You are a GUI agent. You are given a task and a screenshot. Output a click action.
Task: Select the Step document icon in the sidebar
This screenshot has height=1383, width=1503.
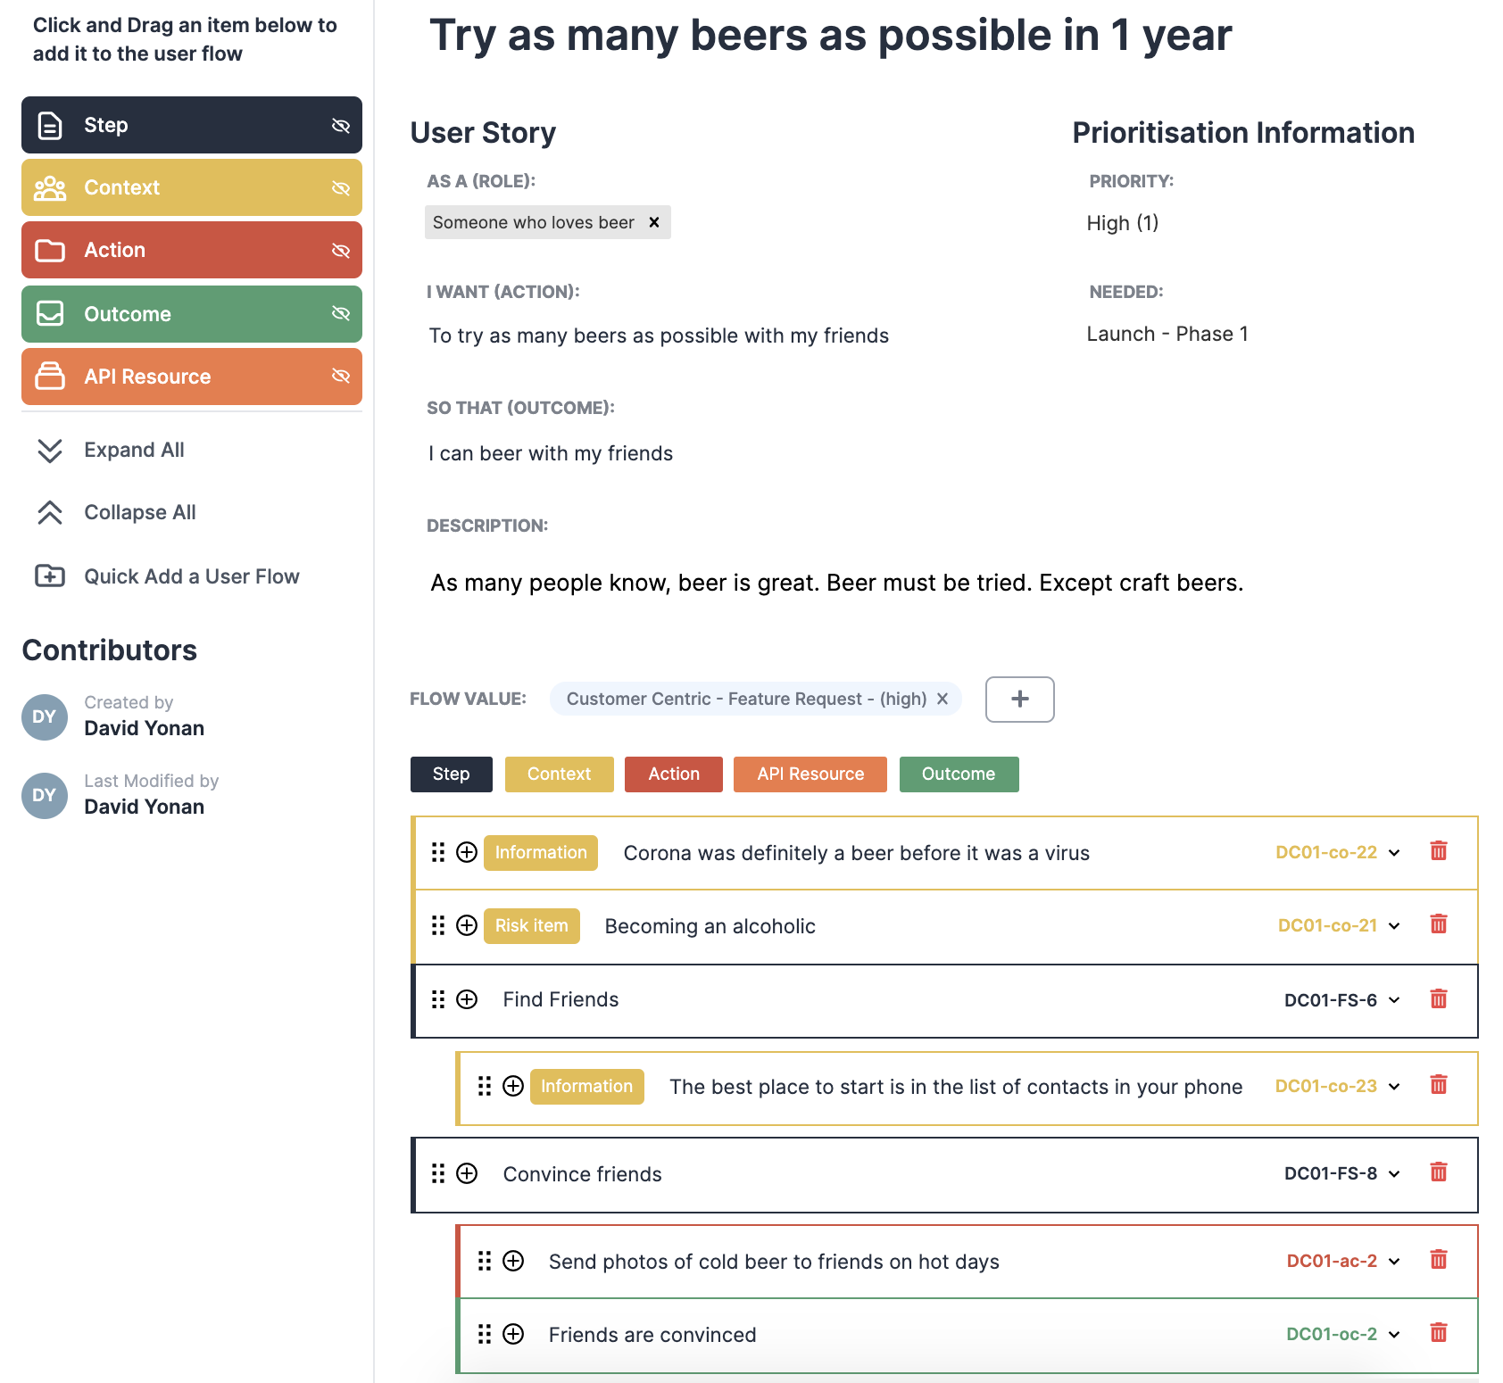[49, 125]
